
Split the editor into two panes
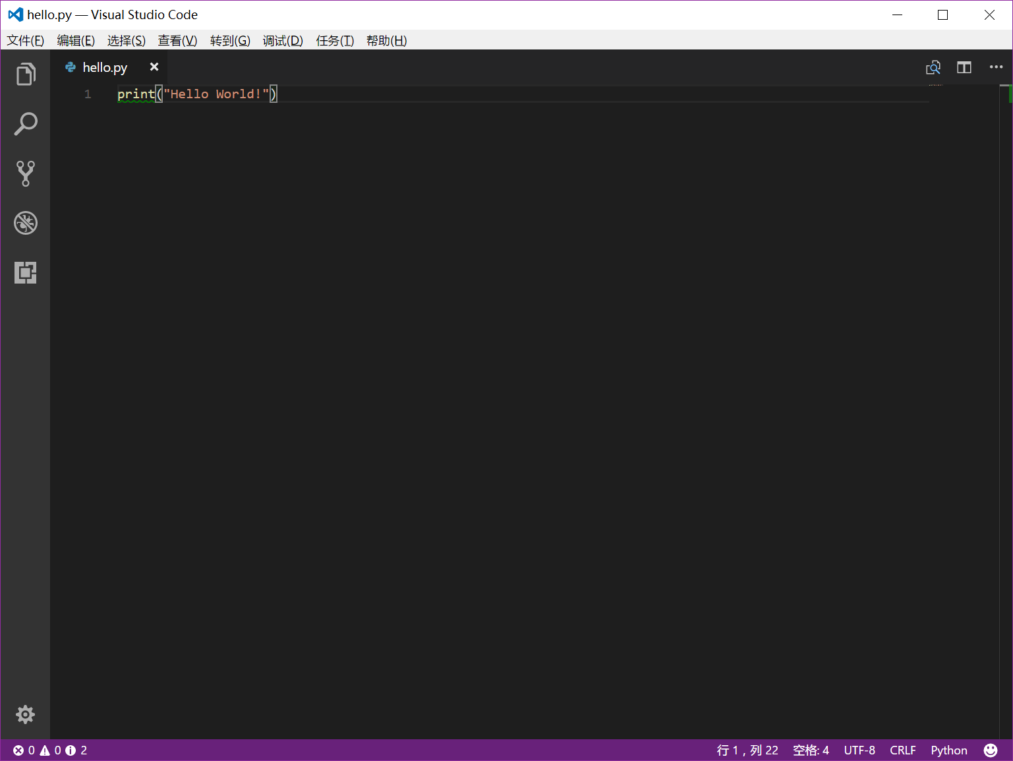click(964, 67)
